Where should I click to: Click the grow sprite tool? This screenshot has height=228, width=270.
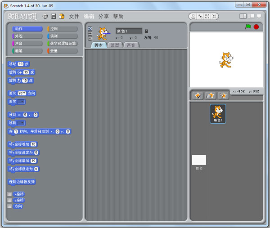207,16
